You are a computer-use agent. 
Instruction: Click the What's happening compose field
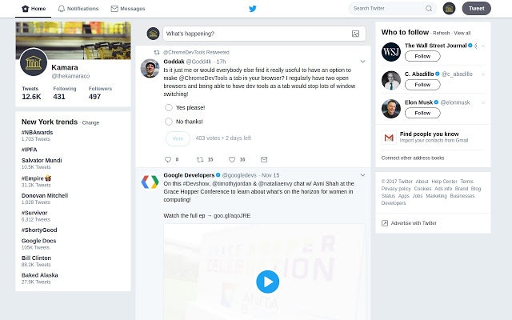click(x=264, y=34)
